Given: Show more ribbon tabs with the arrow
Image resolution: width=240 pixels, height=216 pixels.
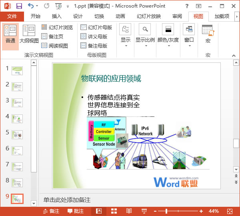Looking at the screenshot, I should [x=237, y=16].
